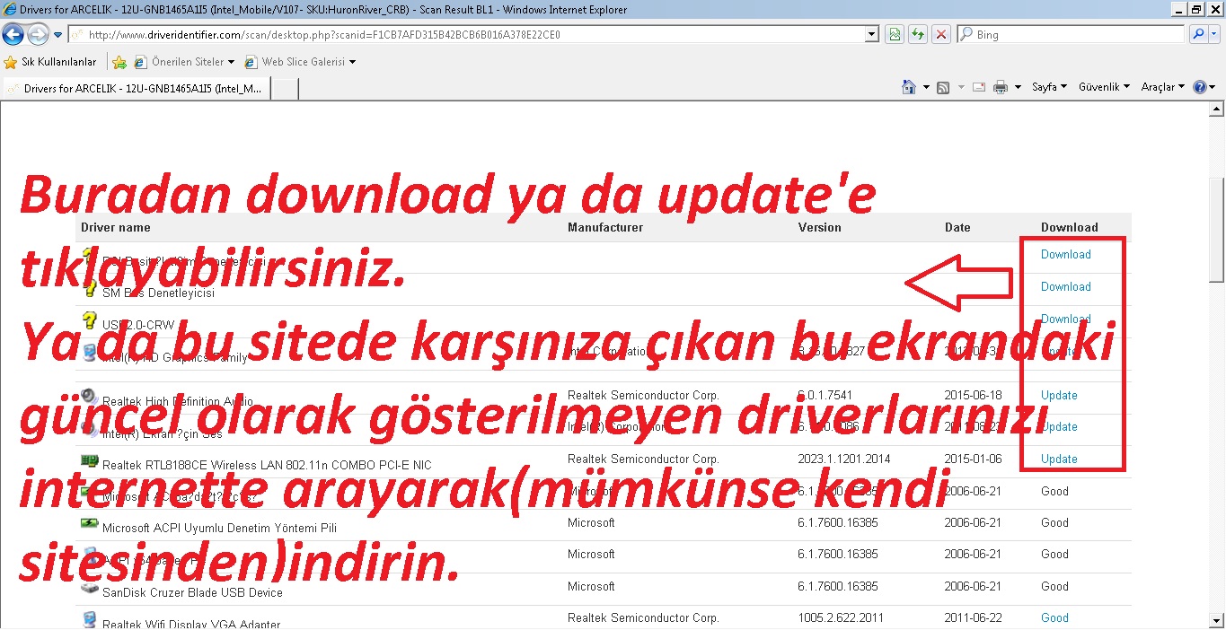Viewport: 1226px width, 630px height.
Task: Open Web Slice Galerisi link
Action: 300,62
